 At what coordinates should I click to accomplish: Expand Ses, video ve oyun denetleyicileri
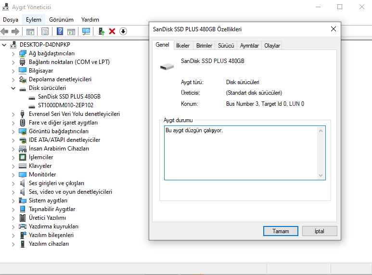click(13, 192)
